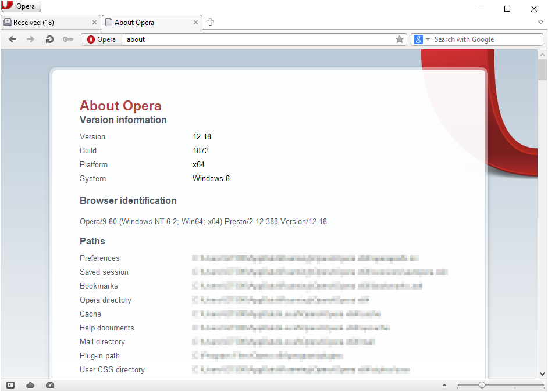Image resolution: width=548 pixels, height=392 pixels.
Task: Open a new tab with plus icon
Action: (210, 22)
